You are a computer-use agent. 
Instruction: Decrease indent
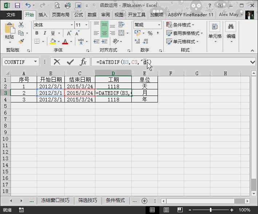[x=96, y=41]
